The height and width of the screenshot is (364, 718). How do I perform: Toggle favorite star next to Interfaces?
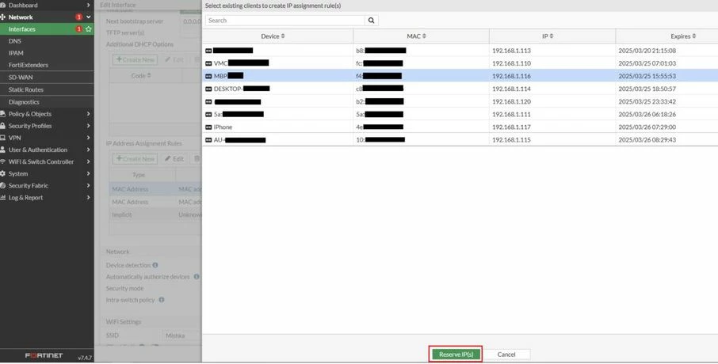click(89, 28)
